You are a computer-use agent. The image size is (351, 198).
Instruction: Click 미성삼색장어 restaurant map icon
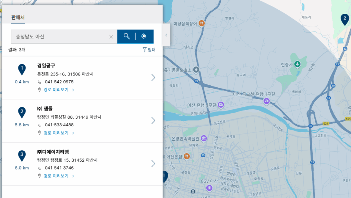[202, 23]
